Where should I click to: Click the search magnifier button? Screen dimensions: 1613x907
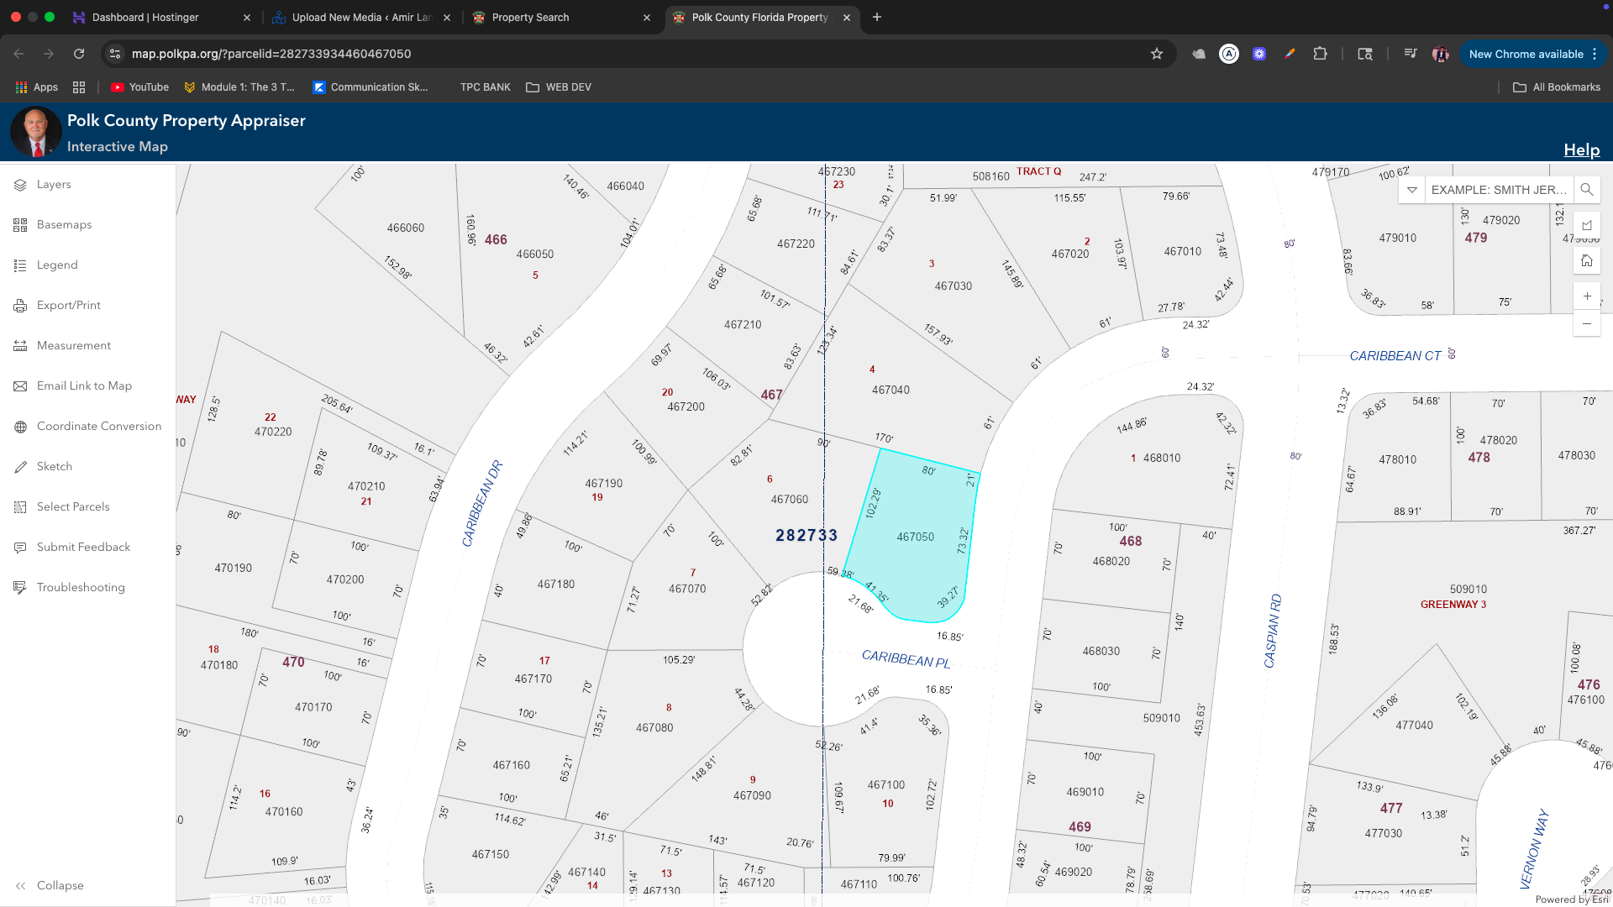1586,190
